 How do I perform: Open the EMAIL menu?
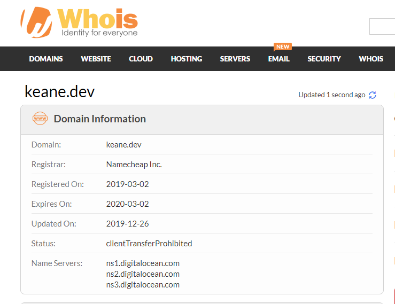point(279,59)
